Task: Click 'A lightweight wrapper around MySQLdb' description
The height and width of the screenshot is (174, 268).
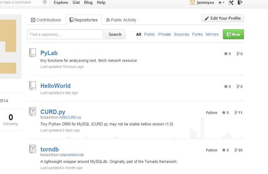Action: [x=109, y=161]
